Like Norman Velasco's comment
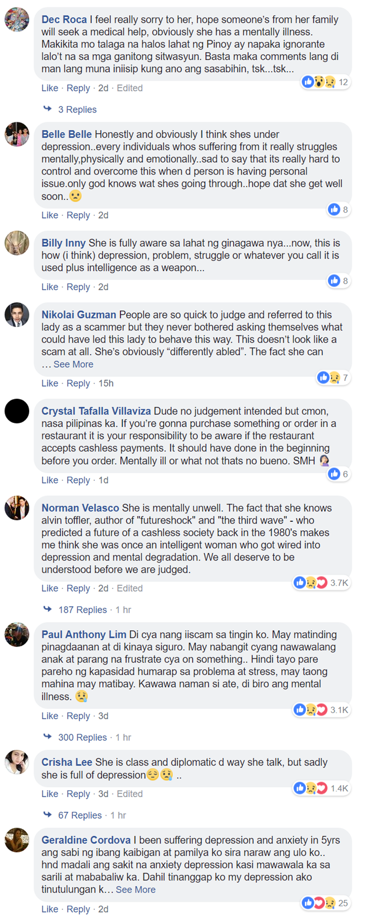This screenshot has height=919, width=370. click(x=49, y=588)
